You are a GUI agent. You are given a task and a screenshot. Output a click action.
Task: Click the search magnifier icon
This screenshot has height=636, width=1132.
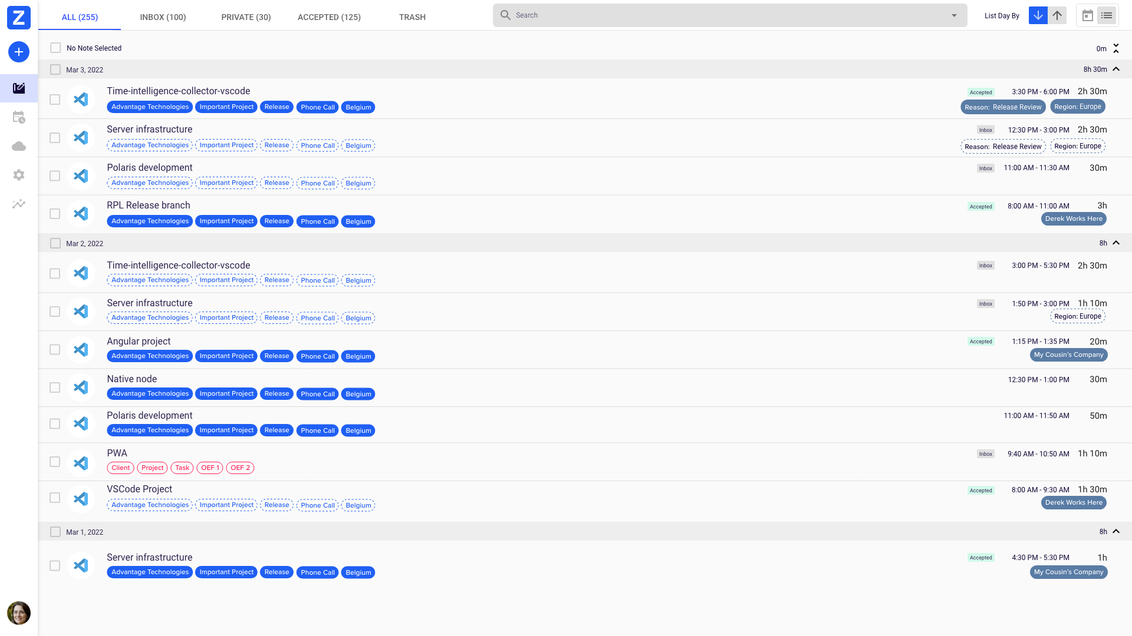[505, 15]
